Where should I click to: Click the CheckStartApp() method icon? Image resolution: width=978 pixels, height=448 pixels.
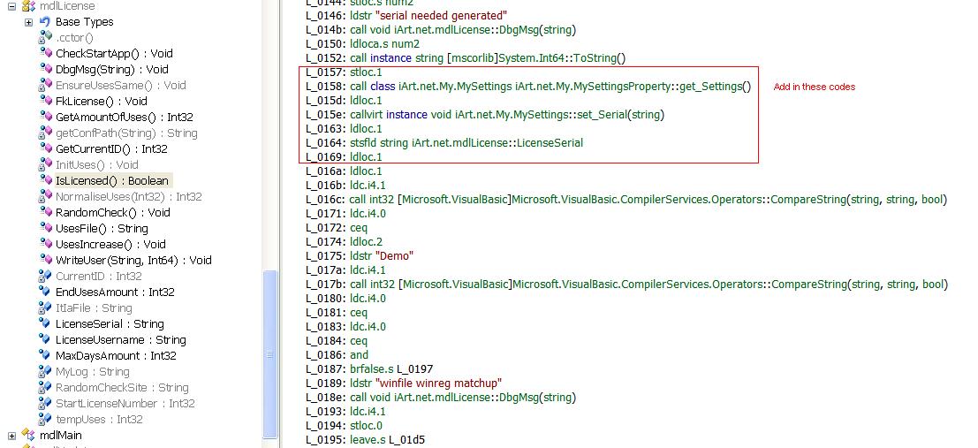(x=46, y=53)
